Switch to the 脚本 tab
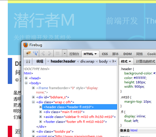156x137 pixels. click(x=116, y=54)
